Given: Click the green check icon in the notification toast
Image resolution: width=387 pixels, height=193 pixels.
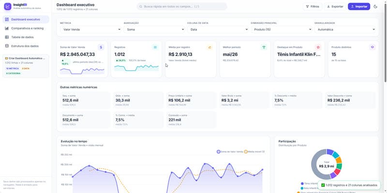Looking at the screenshot, I should tap(323, 185).
